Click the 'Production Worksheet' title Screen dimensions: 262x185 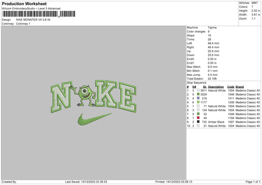[x=24, y=3]
